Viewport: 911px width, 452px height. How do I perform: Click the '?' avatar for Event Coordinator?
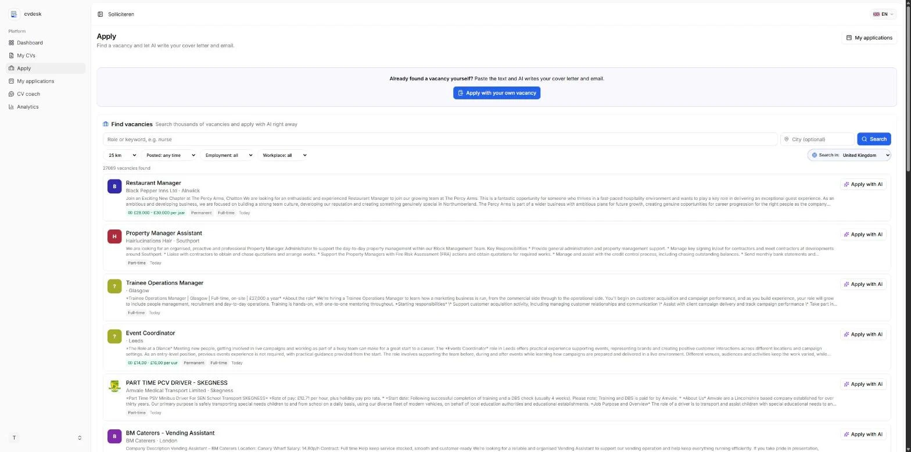114,336
